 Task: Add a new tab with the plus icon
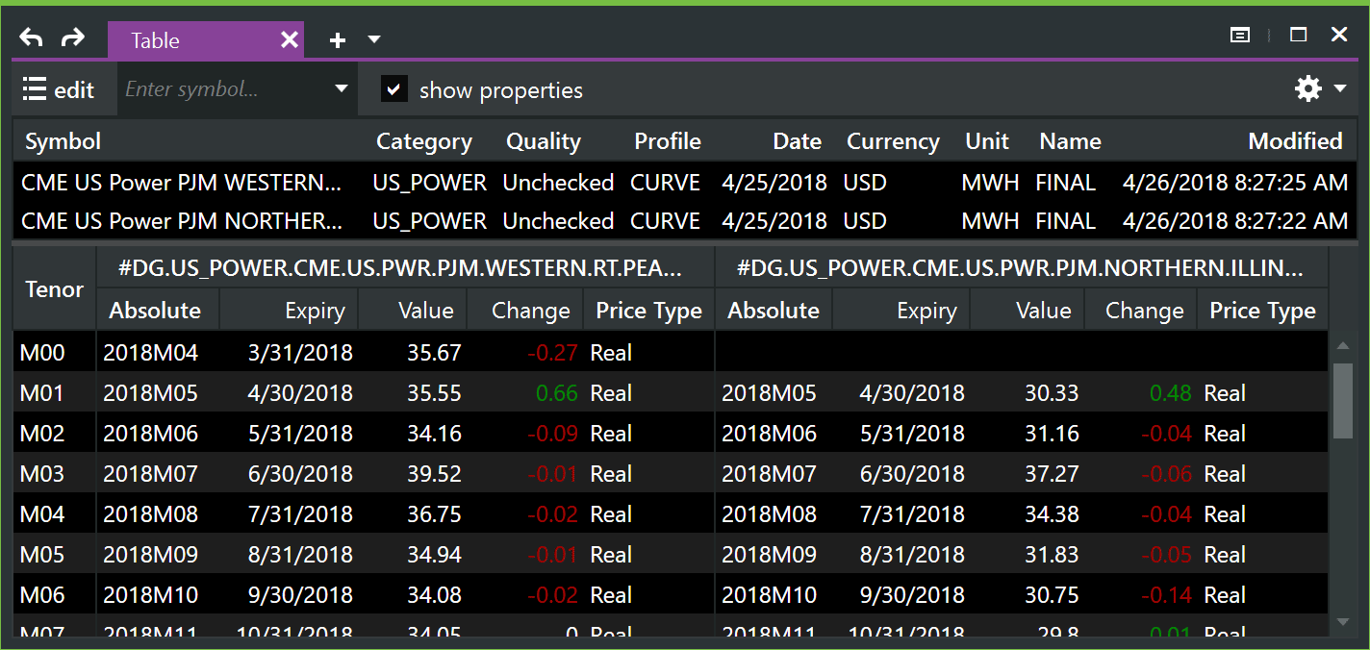[337, 40]
